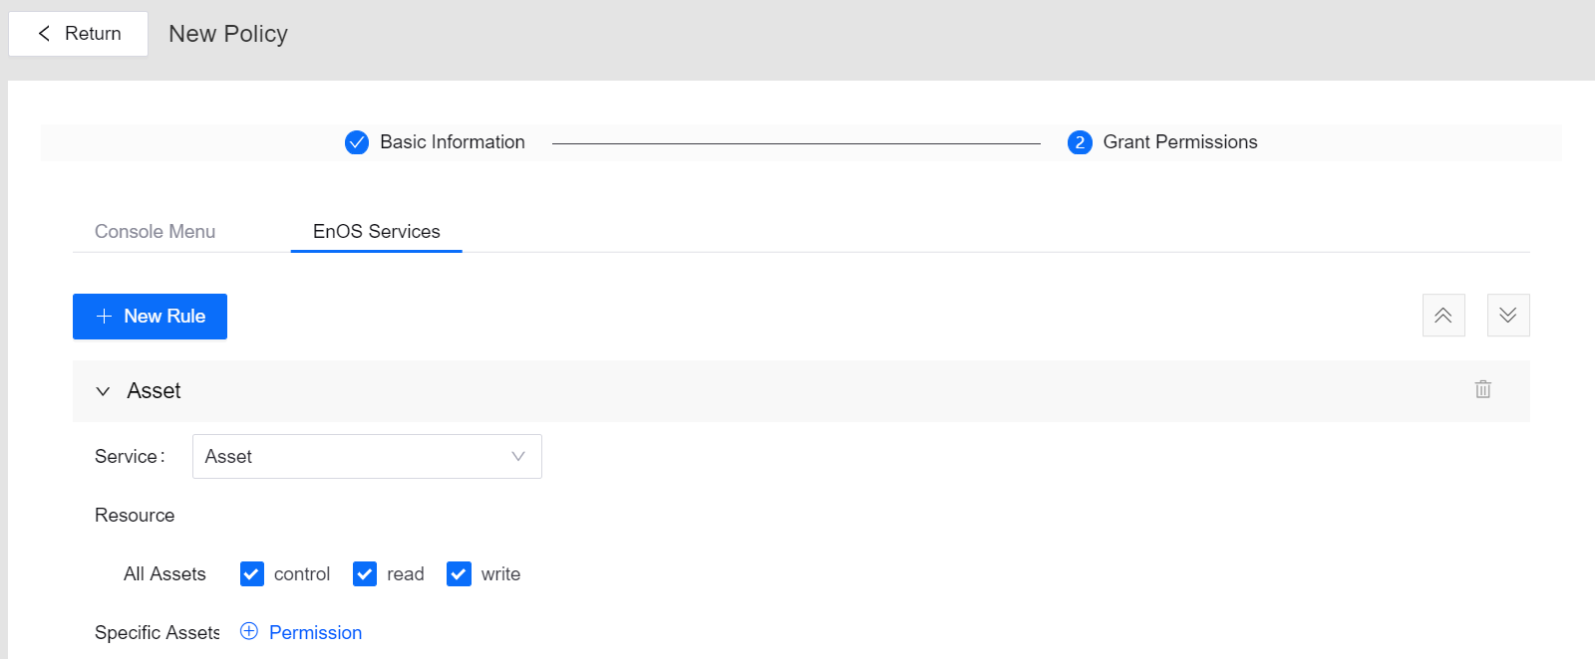Delete the Asset rule via trash icon
Viewport: 1595px width, 659px height.
[x=1482, y=389]
